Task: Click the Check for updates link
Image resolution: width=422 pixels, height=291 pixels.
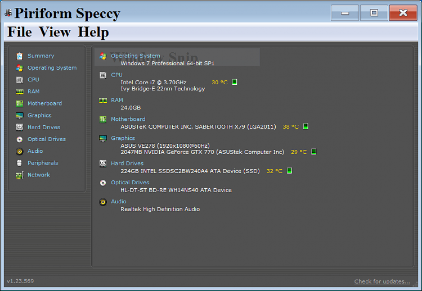Action: [x=382, y=281]
